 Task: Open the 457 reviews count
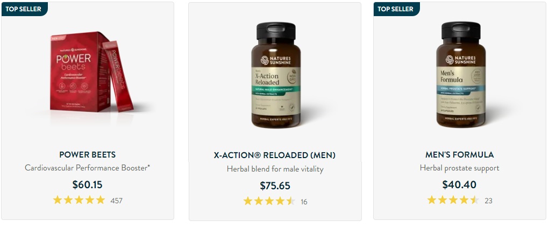pos(117,201)
